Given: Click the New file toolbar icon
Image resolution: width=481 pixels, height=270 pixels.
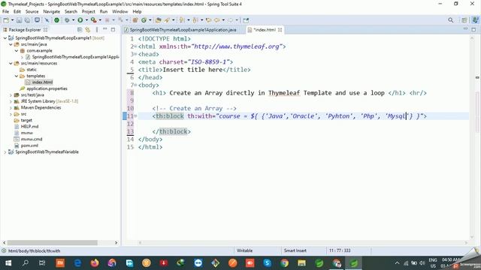Looking at the screenshot, I should (x=6, y=20).
